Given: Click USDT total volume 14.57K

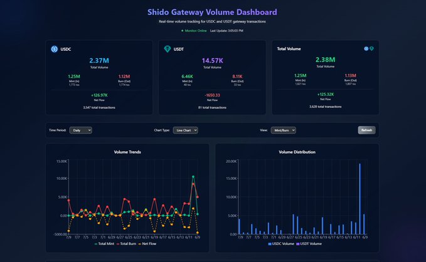Looking at the screenshot, I should (x=212, y=61).
